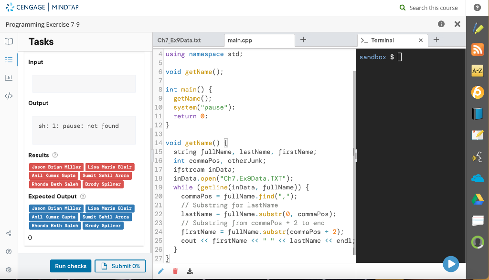Click the terminal sandbox prompt
This screenshot has width=489, height=280.
point(381,57)
